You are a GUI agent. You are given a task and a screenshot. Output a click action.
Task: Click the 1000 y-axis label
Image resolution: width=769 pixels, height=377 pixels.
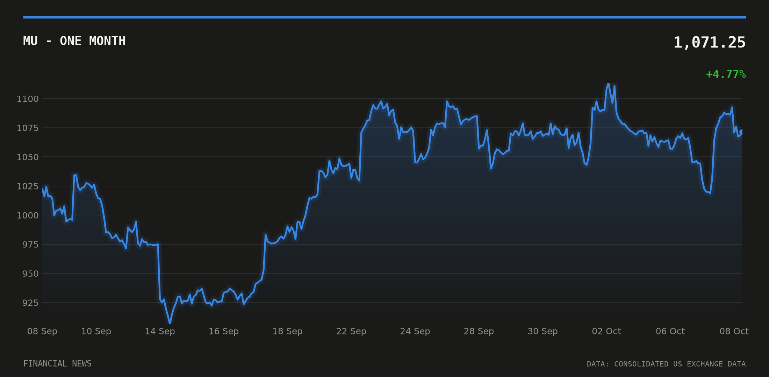[x=28, y=215]
